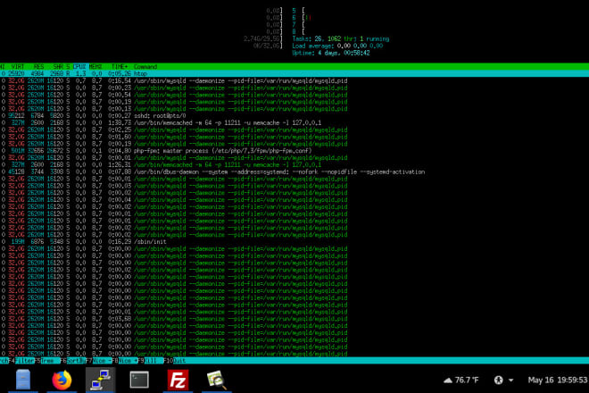
Task: Select the /sbin/init process row
Action: pos(294,242)
